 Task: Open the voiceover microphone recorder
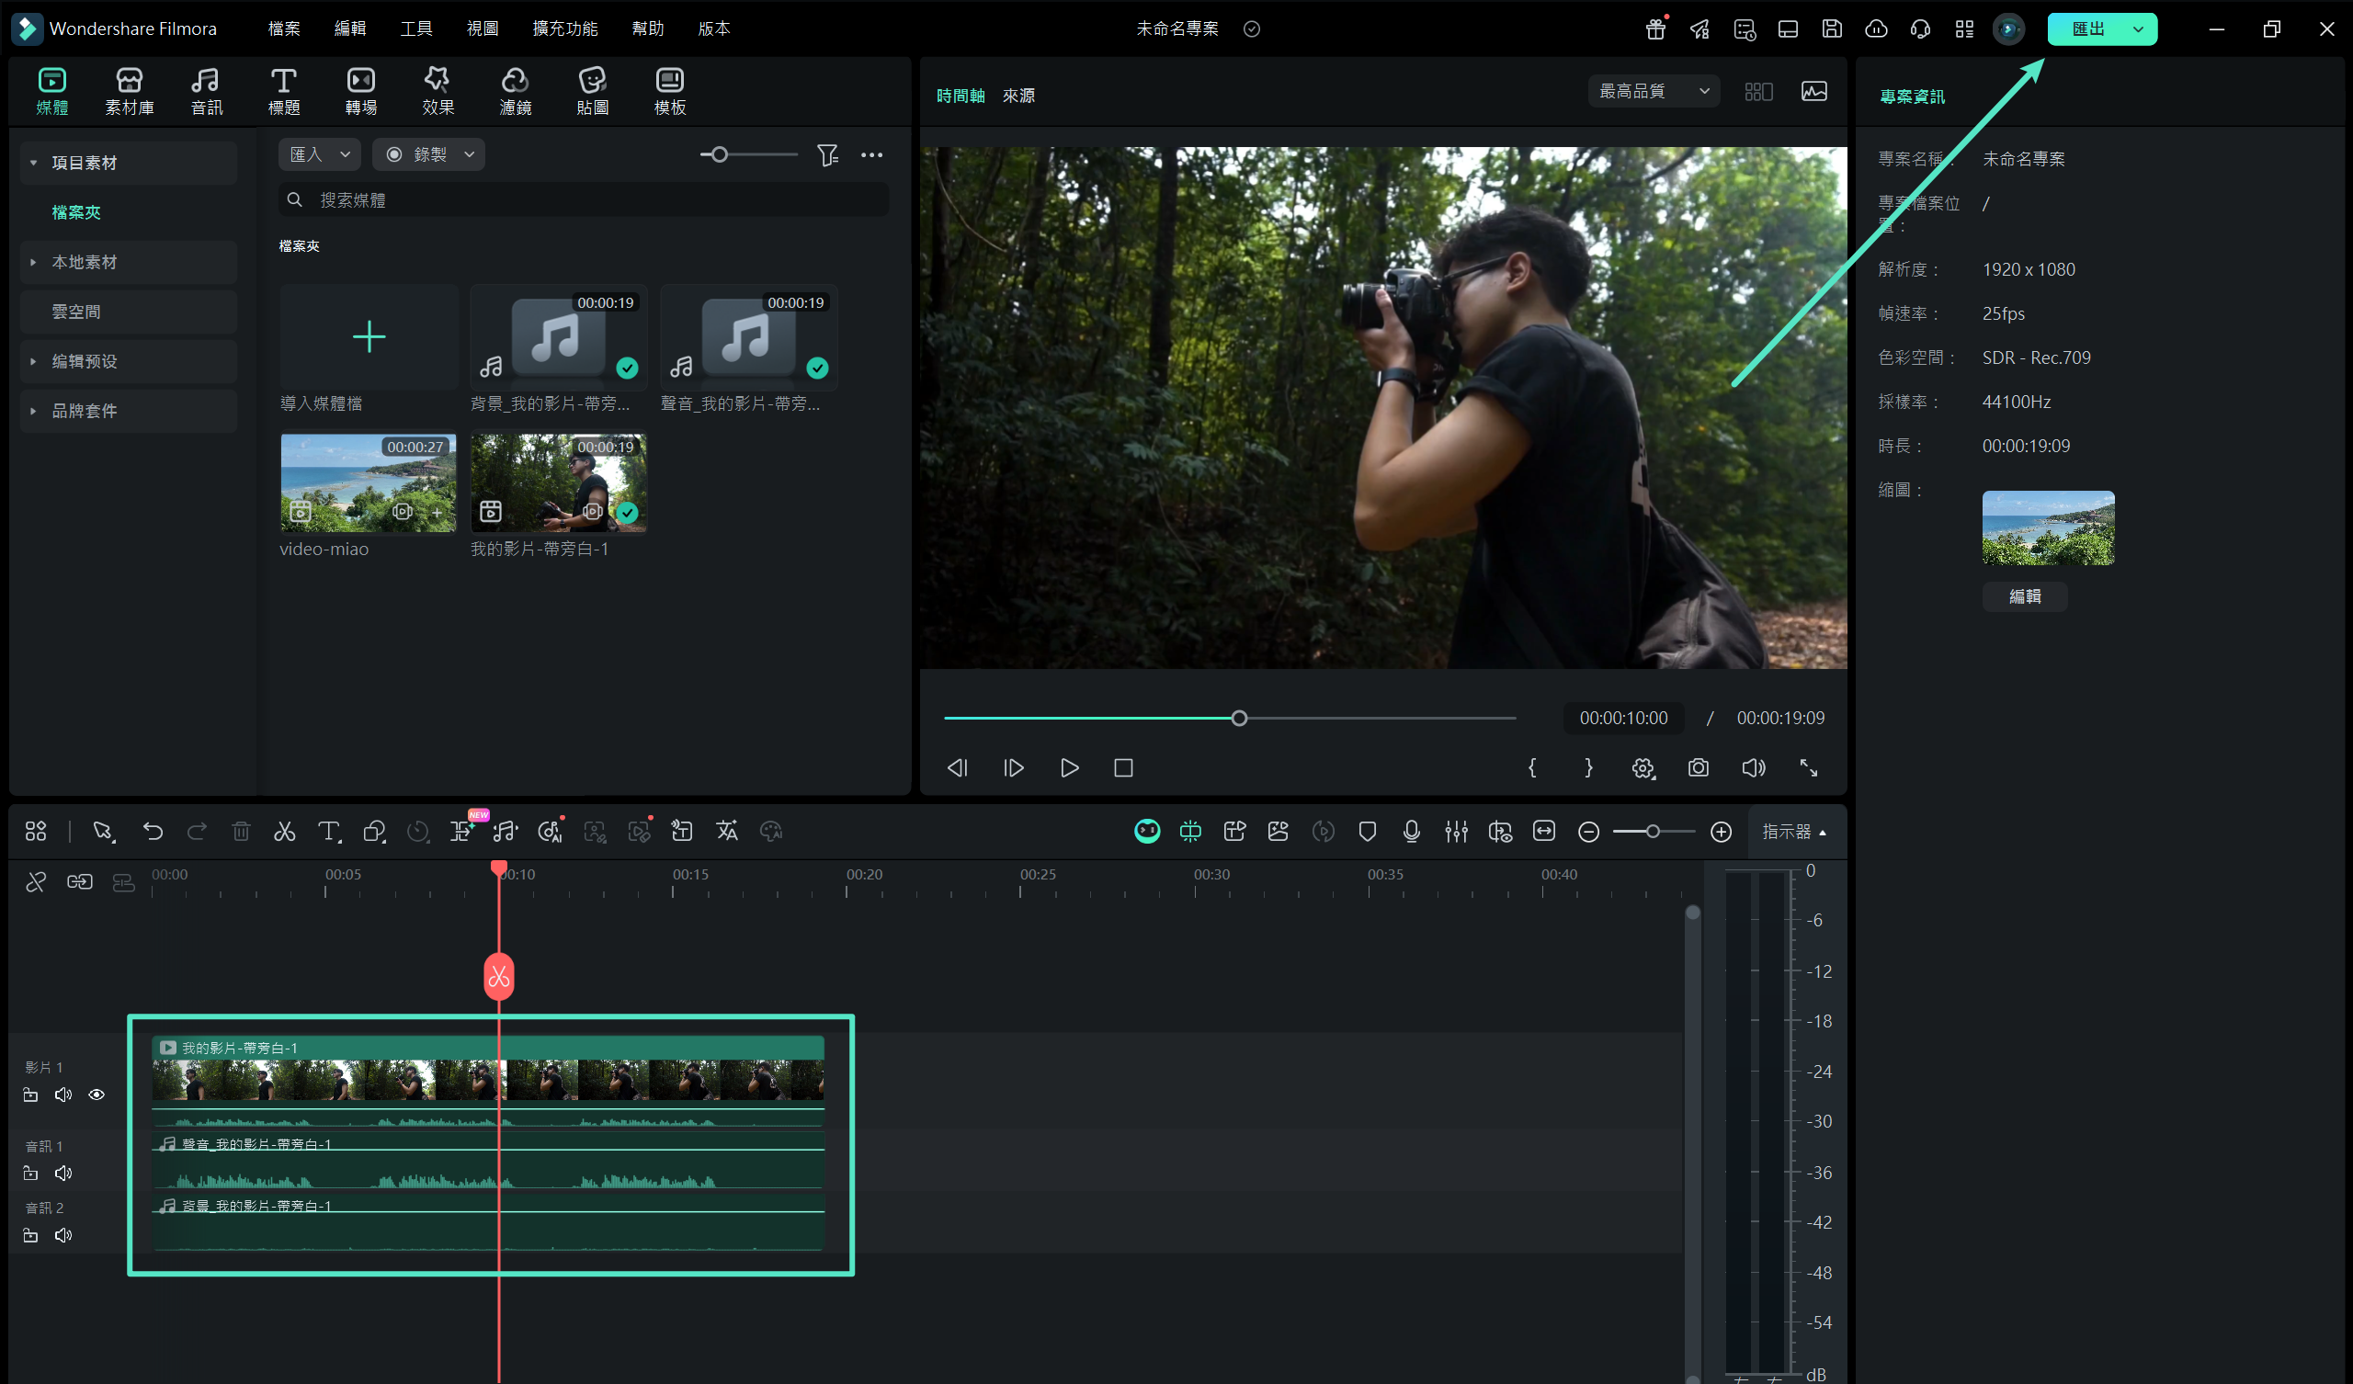(1411, 831)
